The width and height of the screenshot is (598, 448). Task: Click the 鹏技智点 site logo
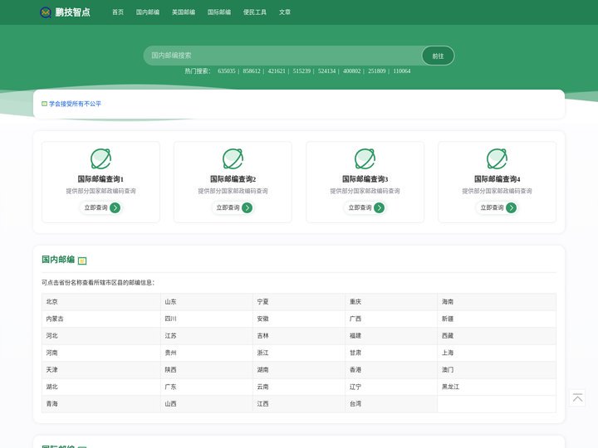pyautogui.click(x=66, y=12)
